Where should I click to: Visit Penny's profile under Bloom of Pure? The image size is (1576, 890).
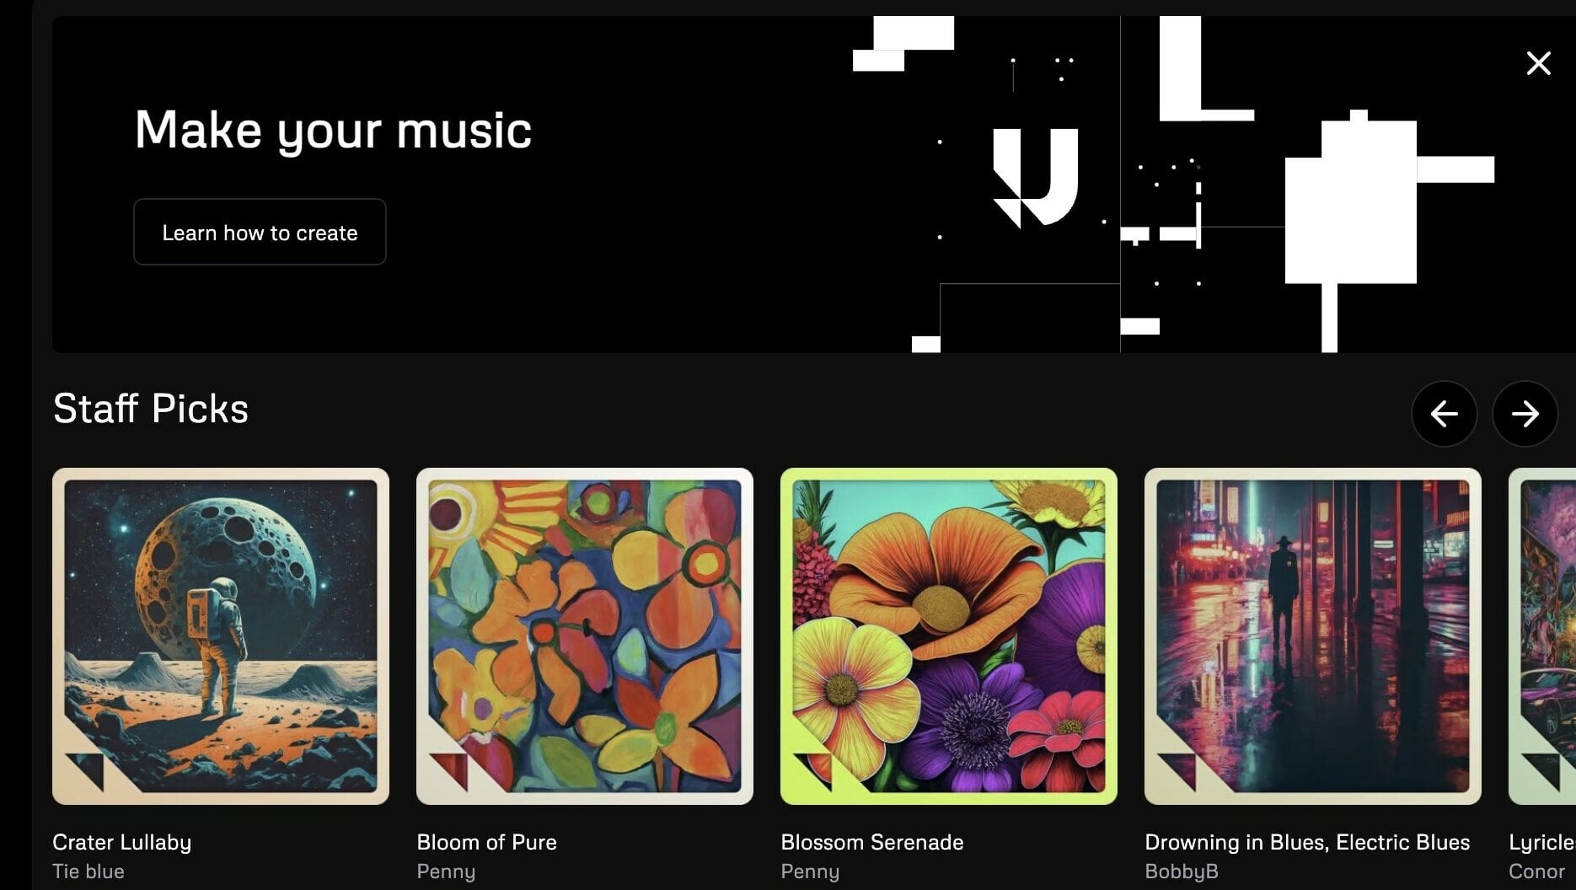(446, 871)
